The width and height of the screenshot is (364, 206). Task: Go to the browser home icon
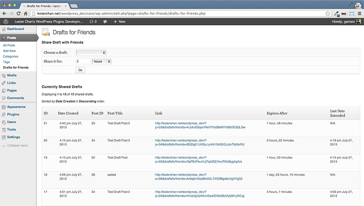(26, 13)
